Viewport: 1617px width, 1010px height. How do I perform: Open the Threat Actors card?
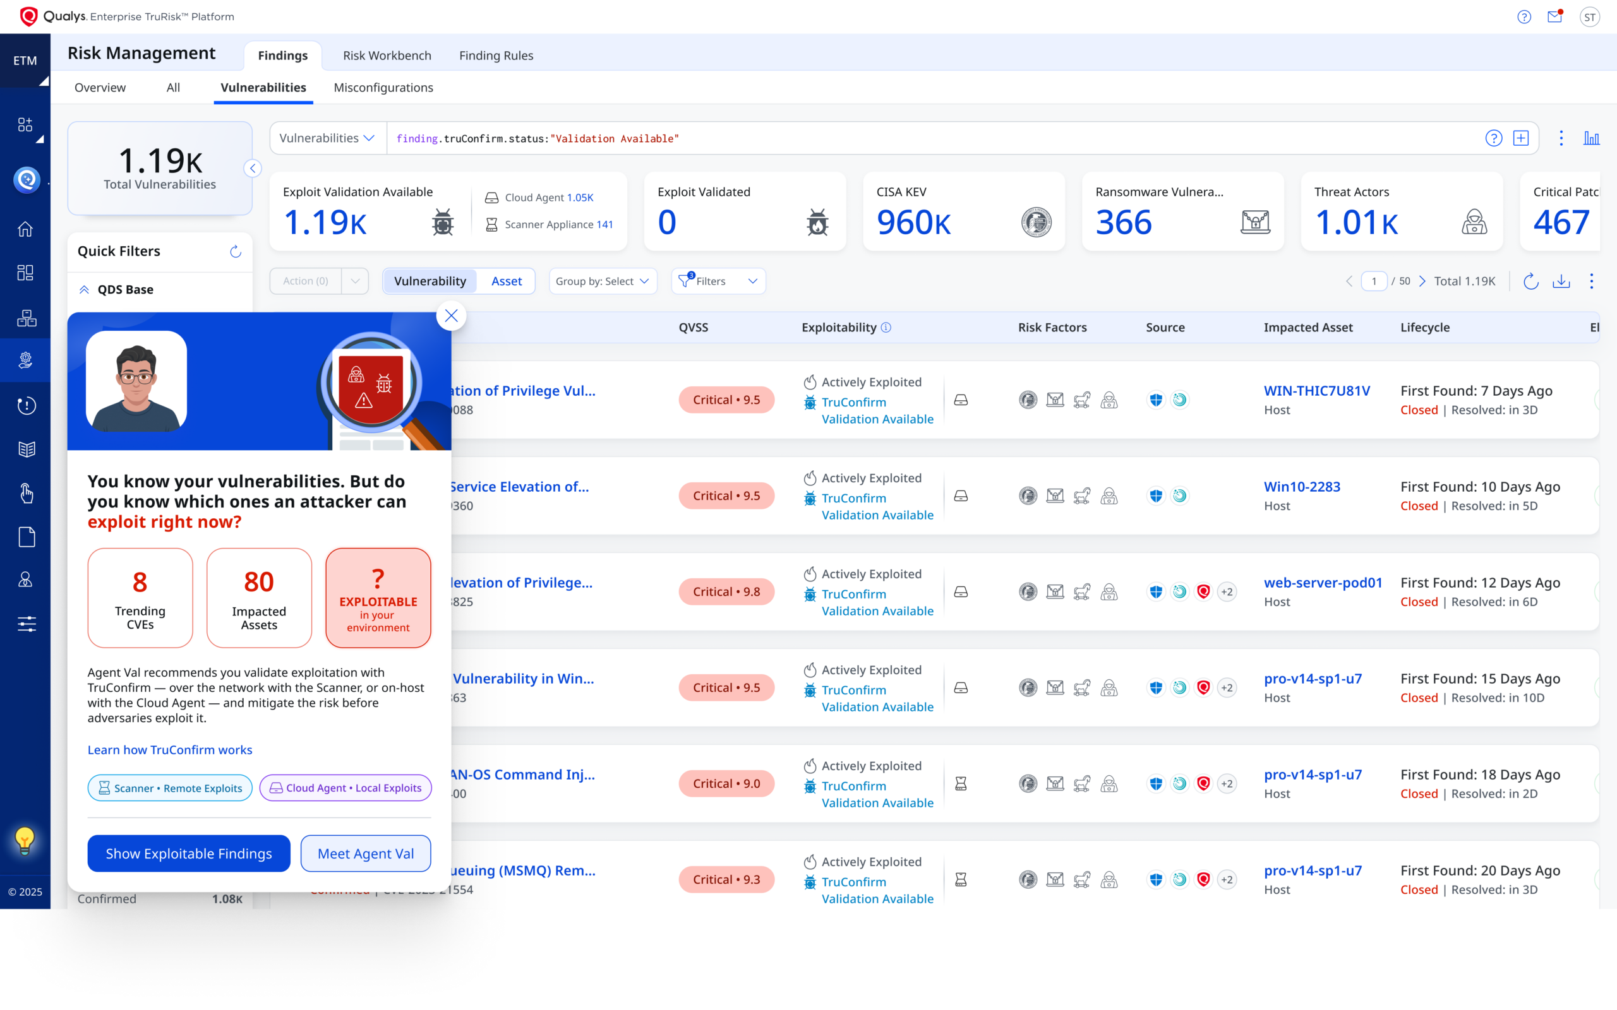[x=1401, y=211]
